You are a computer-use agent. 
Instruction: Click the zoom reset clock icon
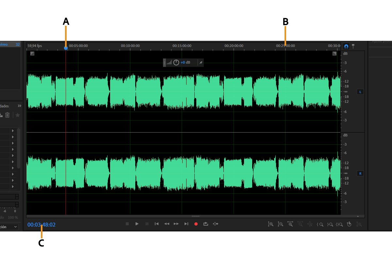coord(349,224)
